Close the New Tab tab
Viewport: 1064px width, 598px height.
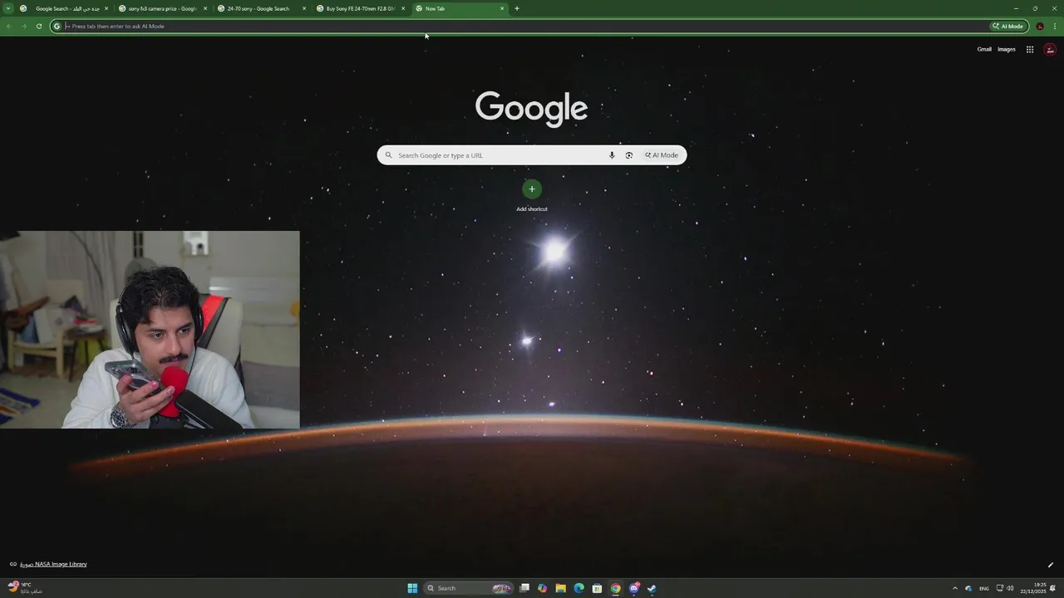502,8
